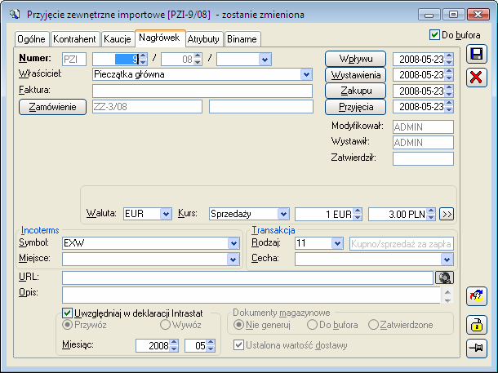Decrease the Miesiąc month 05 spinner
Viewport: 498px width, 373px height.
click(211, 349)
